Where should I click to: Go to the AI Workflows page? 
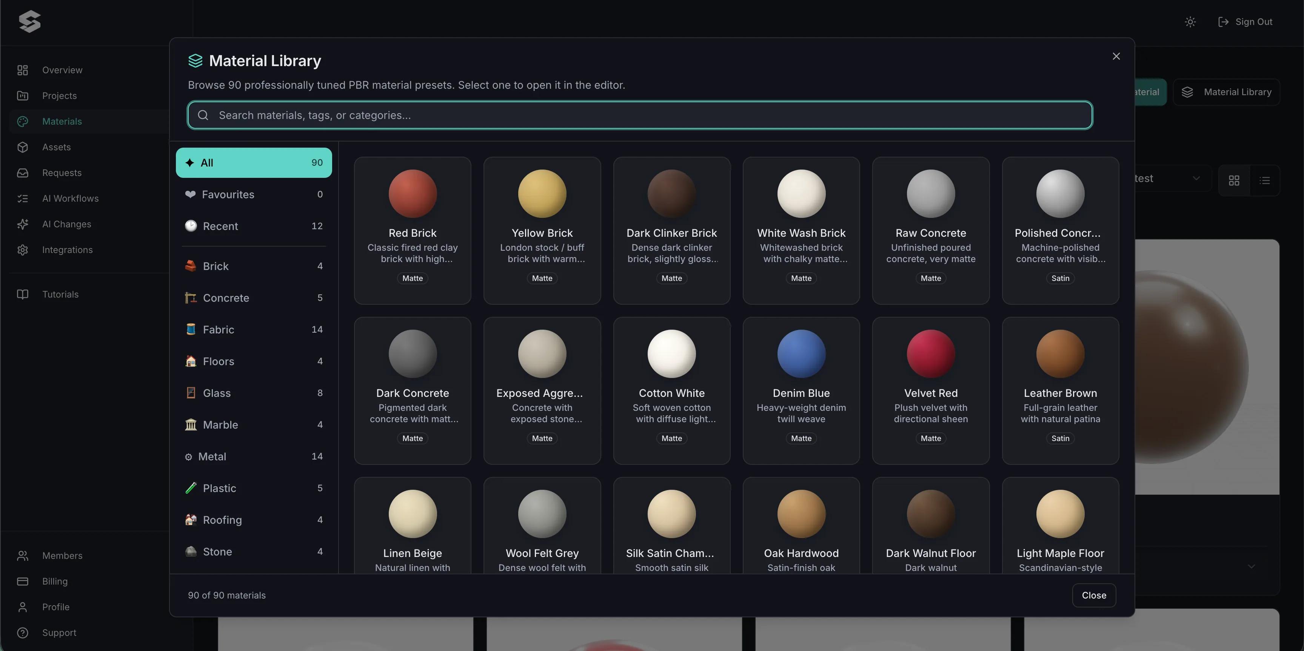pos(70,199)
